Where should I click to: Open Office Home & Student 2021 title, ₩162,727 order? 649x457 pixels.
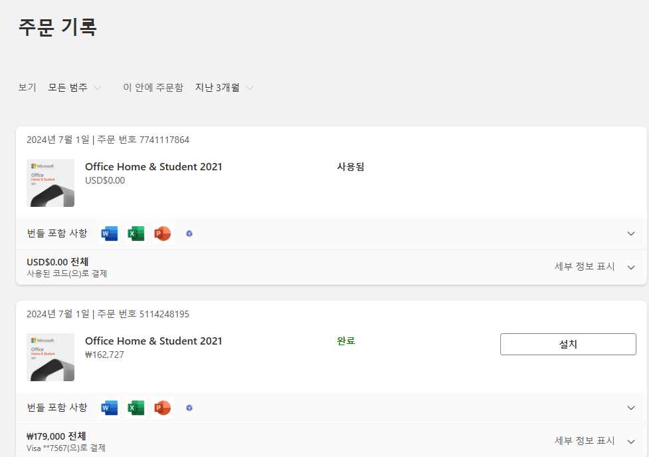click(x=153, y=341)
